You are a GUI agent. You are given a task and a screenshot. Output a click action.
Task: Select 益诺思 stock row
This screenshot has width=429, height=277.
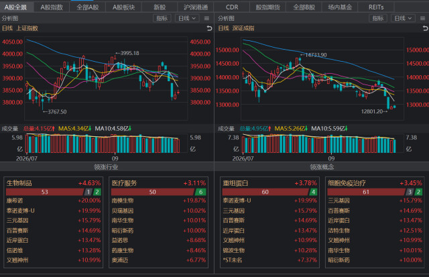click(159, 240)
